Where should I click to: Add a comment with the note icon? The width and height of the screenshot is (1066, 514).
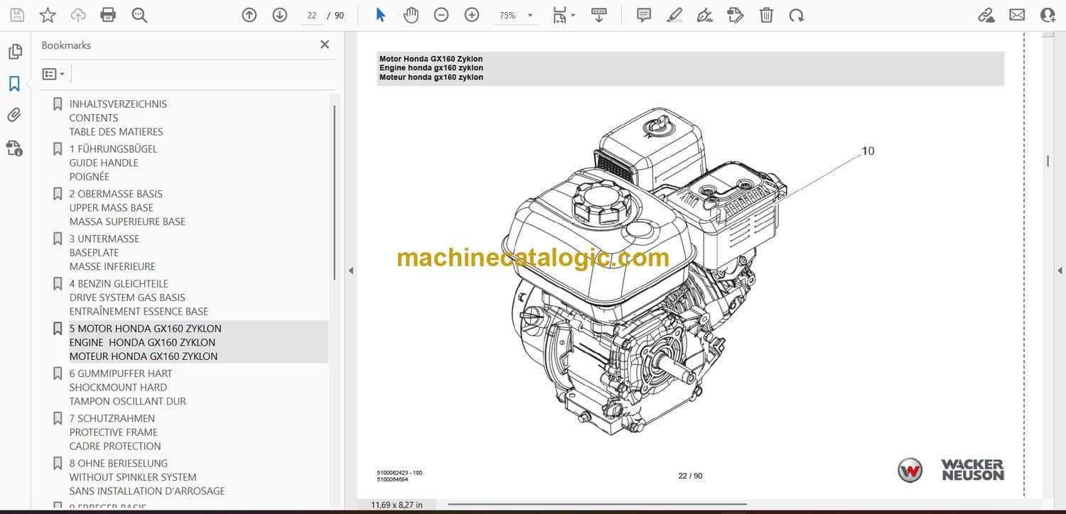click(644, 15)
